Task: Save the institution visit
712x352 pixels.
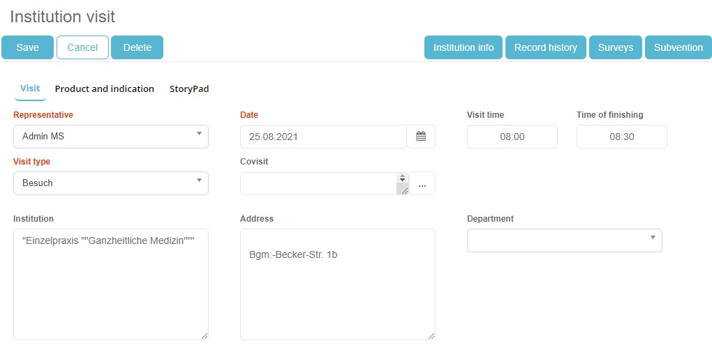Action: click(x=28, y=47)
